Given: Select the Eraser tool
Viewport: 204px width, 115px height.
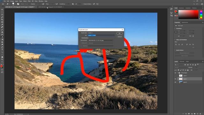Looking at the screenshot, I should pos(2,37).
